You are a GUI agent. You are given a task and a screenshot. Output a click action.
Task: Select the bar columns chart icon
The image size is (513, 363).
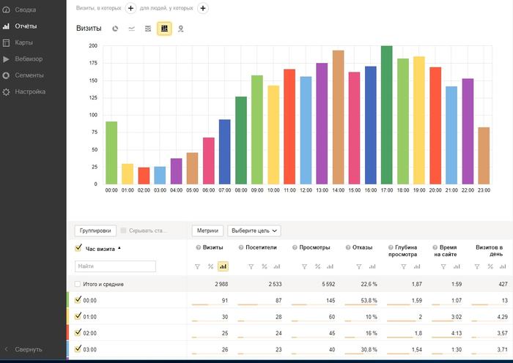pyautogui.click(x=164, y=29)
